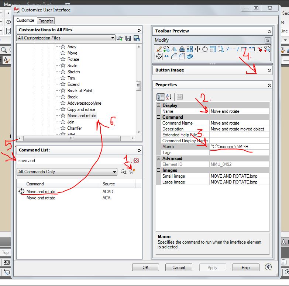The width and height of the screenshot is (289, 286).
Task: Select the Rotate circular arrow icon in preview
Action: pos(205,49)
